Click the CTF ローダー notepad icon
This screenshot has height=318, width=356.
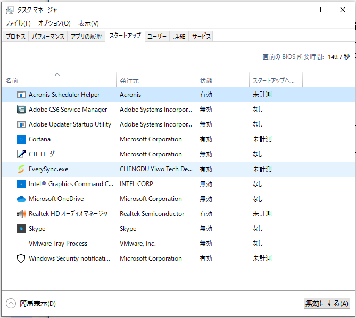pos(21,154)
